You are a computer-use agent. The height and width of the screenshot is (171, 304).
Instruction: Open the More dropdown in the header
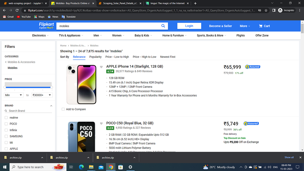244,26
